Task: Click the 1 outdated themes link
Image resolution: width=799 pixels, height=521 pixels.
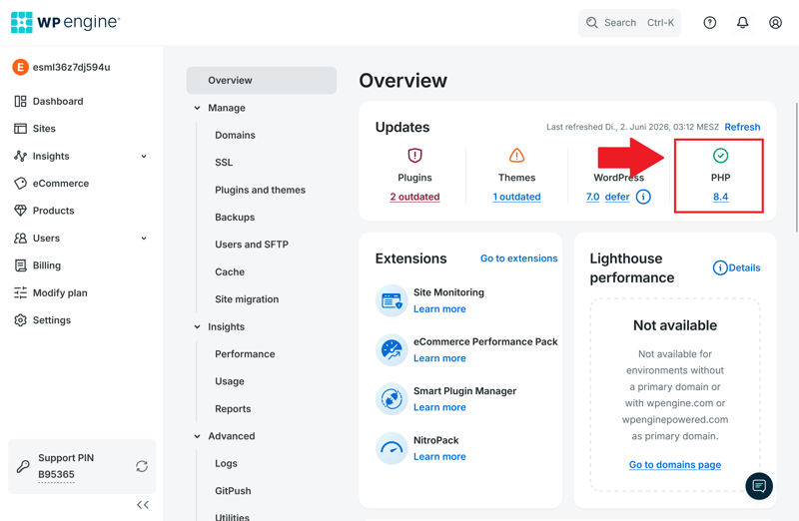Action: (516, 197)
